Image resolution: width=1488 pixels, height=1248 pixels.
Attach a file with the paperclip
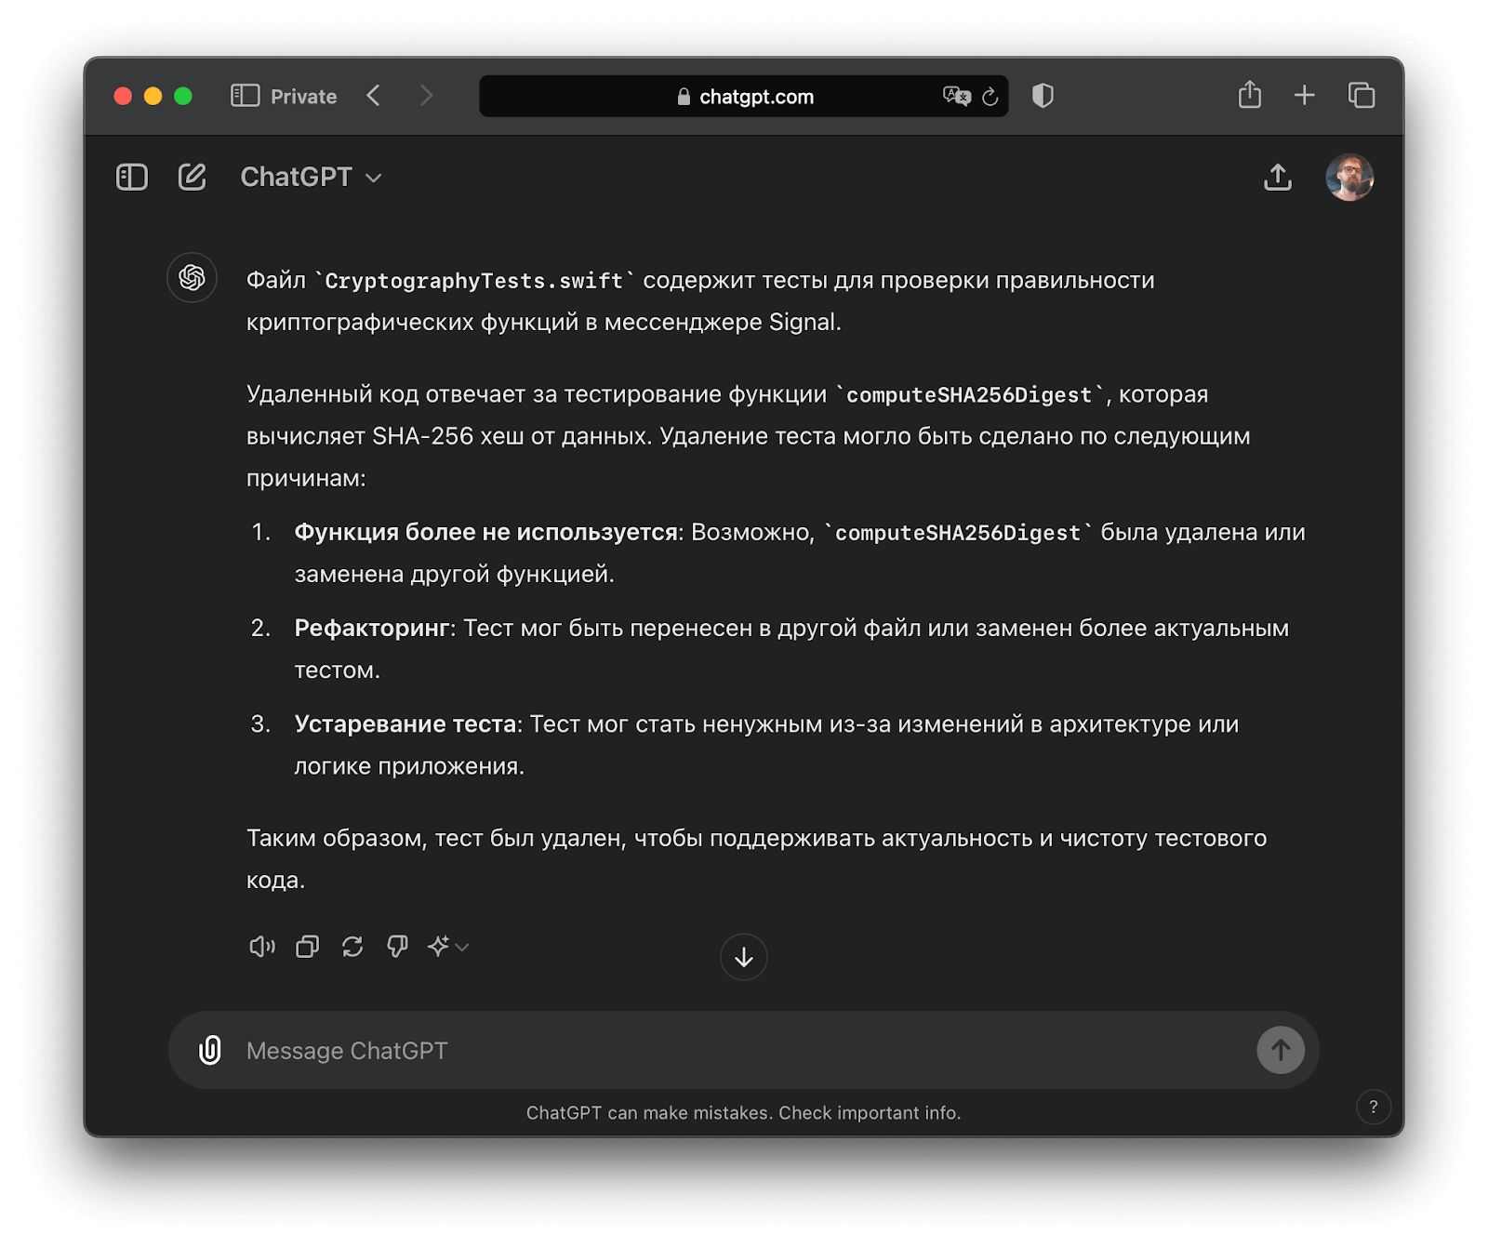pos(208,1050)
